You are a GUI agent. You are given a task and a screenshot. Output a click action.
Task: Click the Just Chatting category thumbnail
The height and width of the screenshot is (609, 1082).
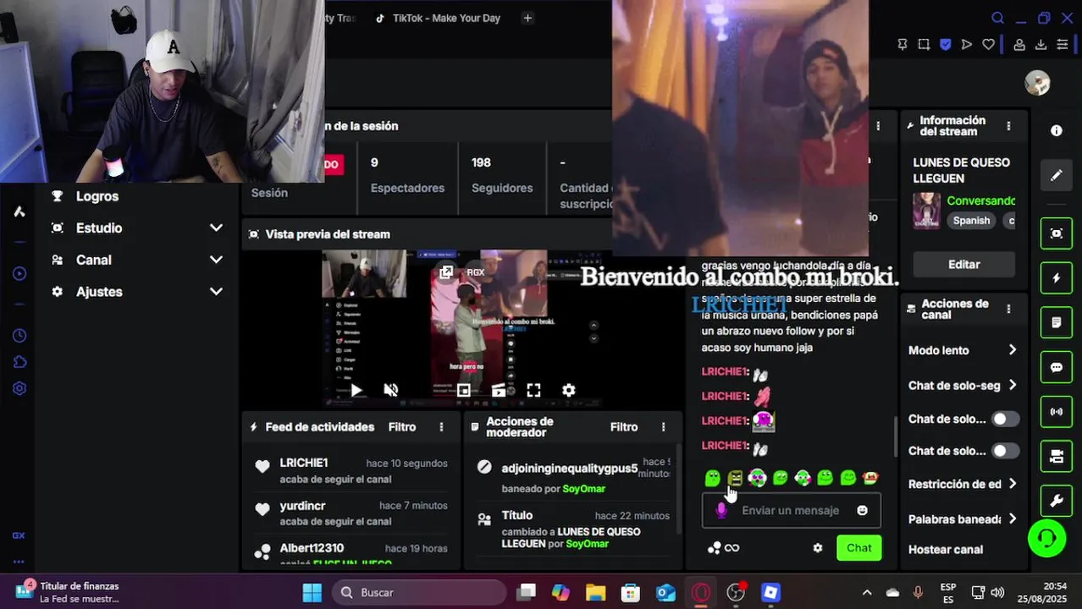tap(926, 211)
